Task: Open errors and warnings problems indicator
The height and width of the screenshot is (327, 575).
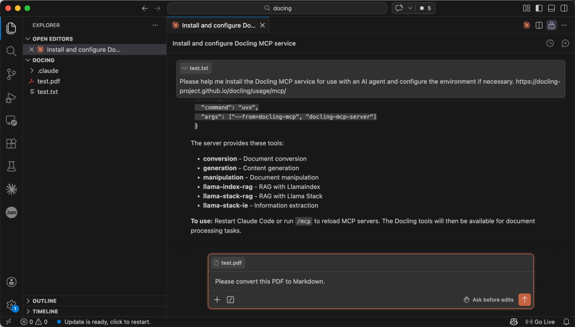Action: tap(34, 322)
